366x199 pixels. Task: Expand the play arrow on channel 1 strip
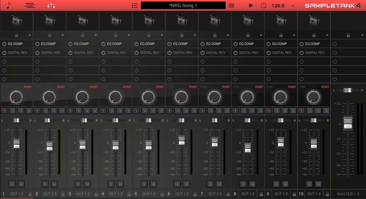30,35
